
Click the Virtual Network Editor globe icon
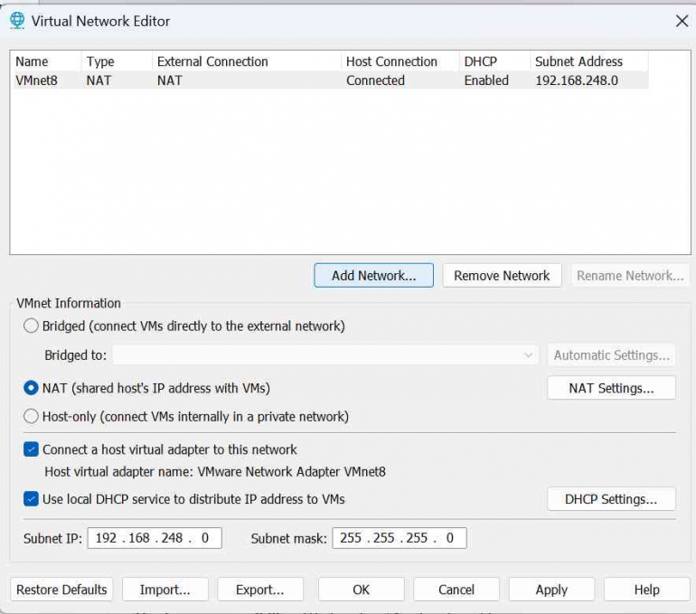[x=17, y=21]
